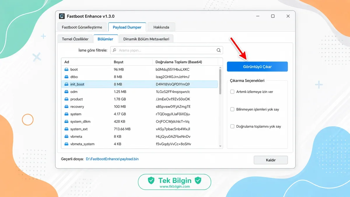This screenshot has height=197, width=350.
Task: Maximize the Fastboot Enhance window
Action: (273, 16)
